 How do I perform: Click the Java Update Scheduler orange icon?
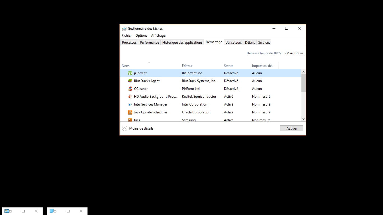pos(130,112)
